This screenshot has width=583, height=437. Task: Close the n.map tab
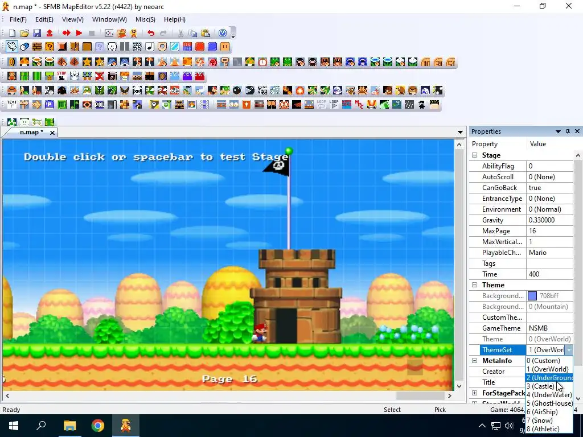coord(52,133)
